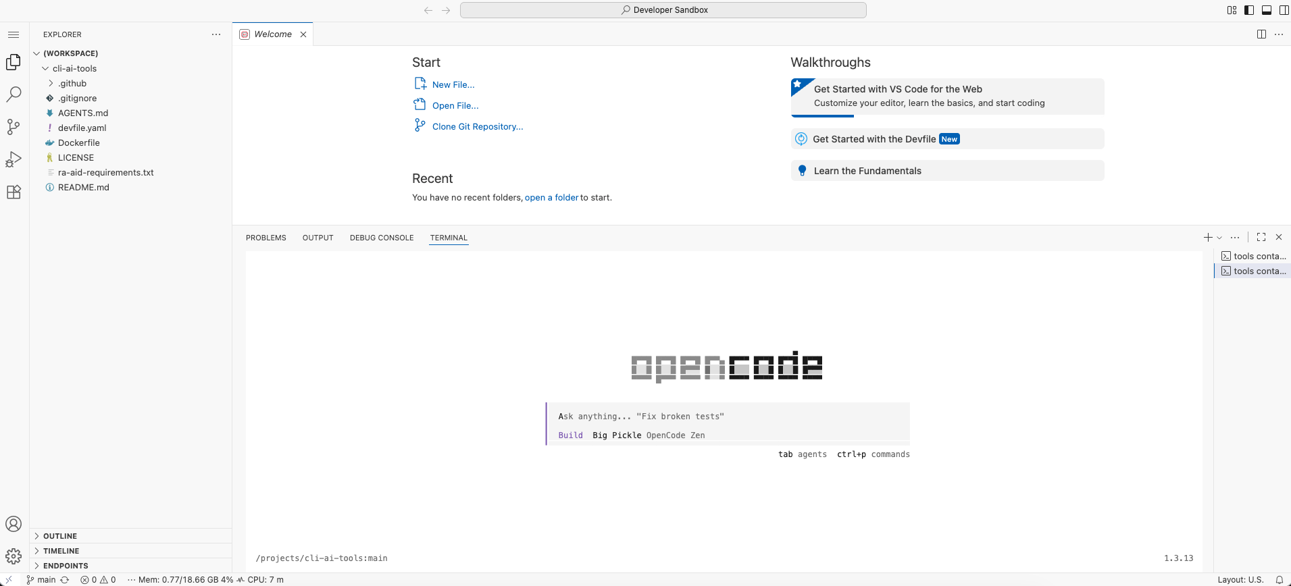Open the Source Control view
This screenshot has height=586, width=1291.
(14, 127)
